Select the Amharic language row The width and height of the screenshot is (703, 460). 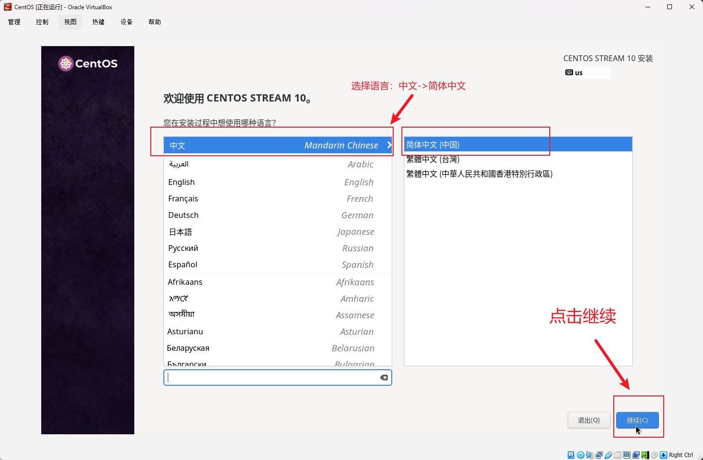(278, 298)
